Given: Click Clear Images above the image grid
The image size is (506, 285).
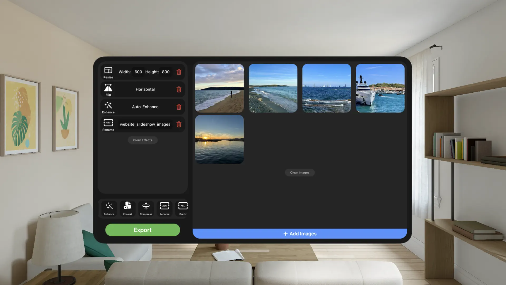Looking at the screenshot, I should pyautogui.click(x=299, y=172).
